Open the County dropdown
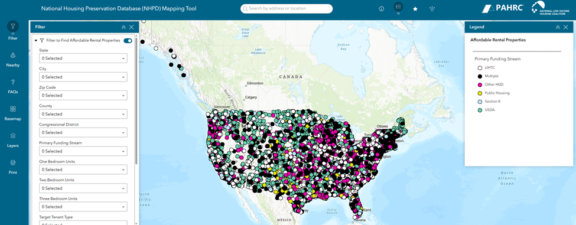This screenshot has height=225, width=576. coord(83,114)
